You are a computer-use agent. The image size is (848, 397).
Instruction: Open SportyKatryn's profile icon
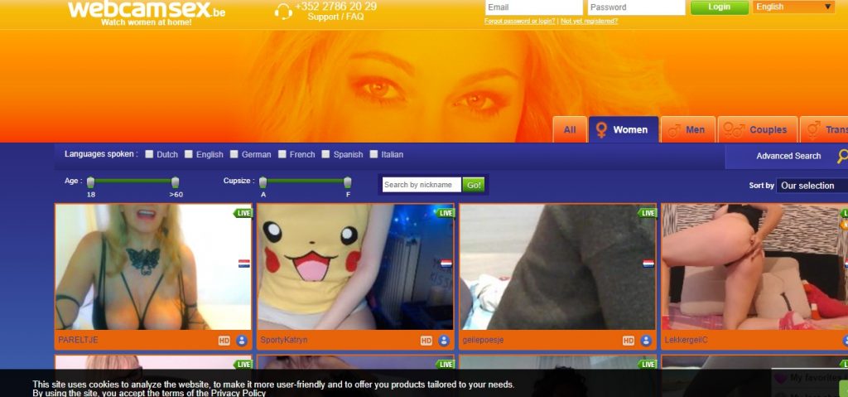point(444,341)
